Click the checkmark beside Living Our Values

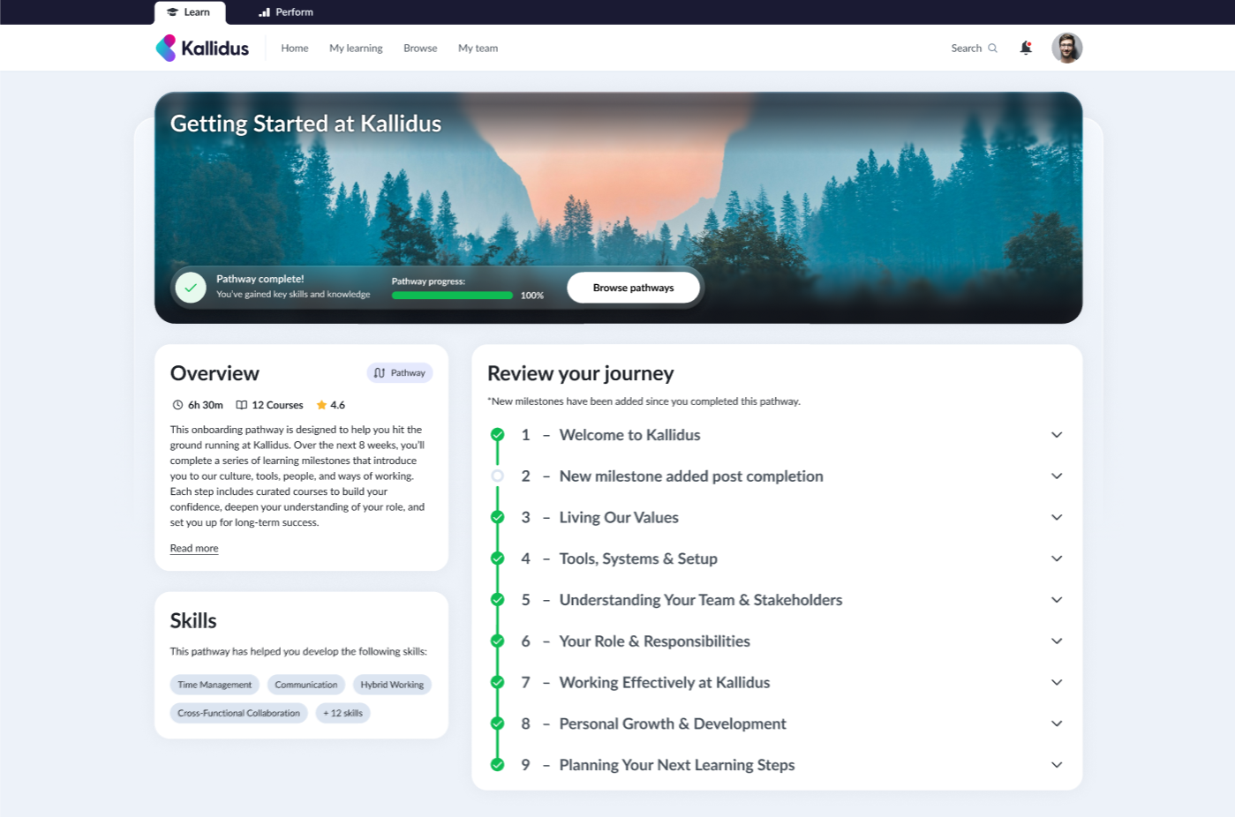(x=498, y=517)
